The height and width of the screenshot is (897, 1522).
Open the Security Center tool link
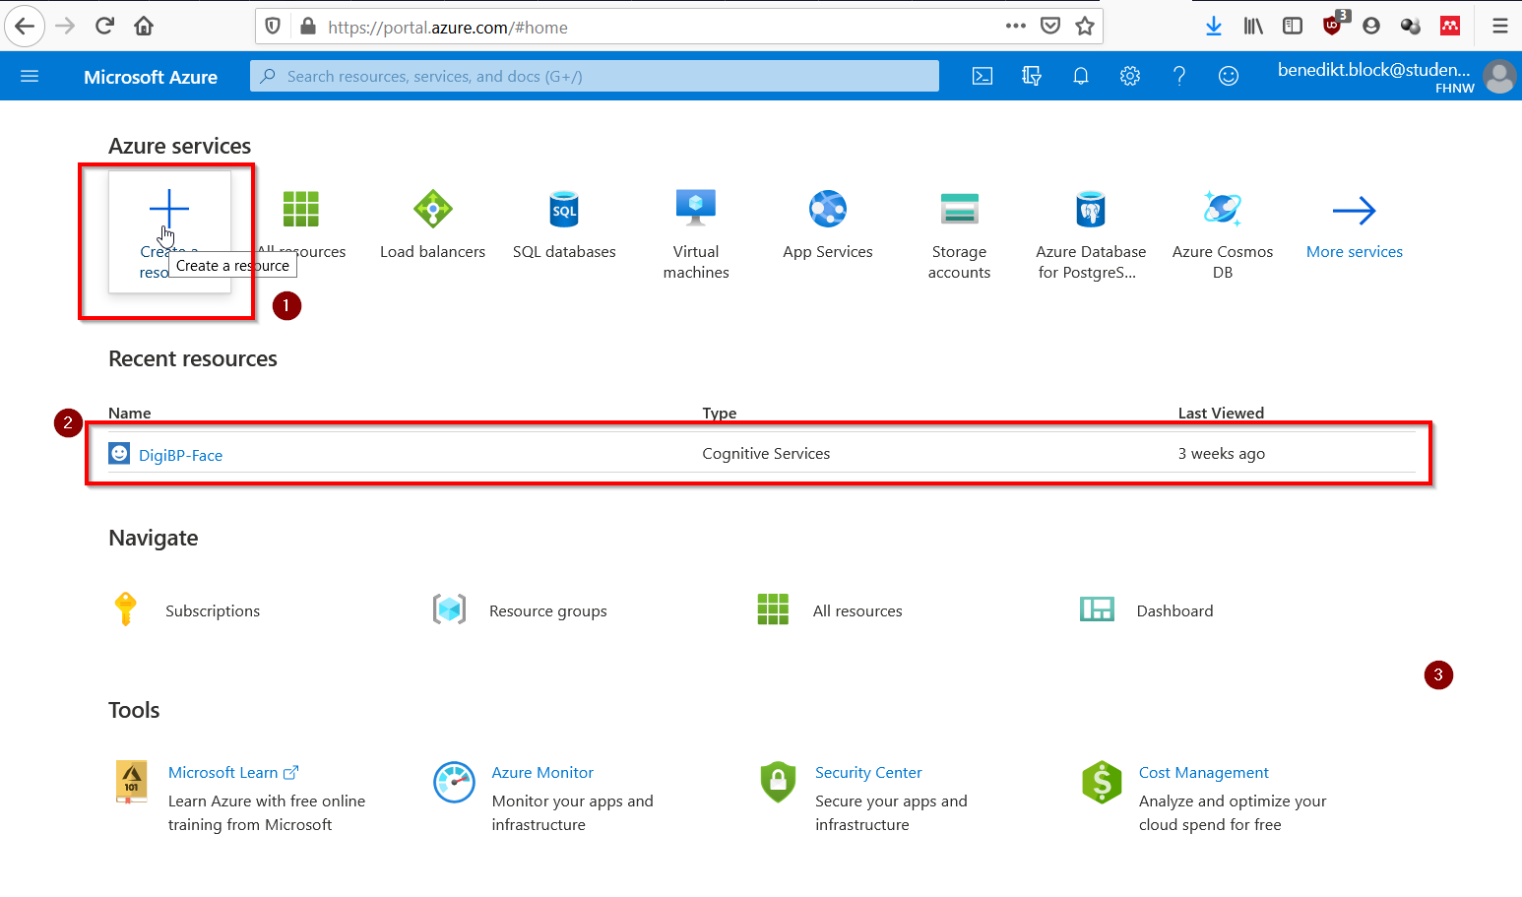tap(868, 773)
